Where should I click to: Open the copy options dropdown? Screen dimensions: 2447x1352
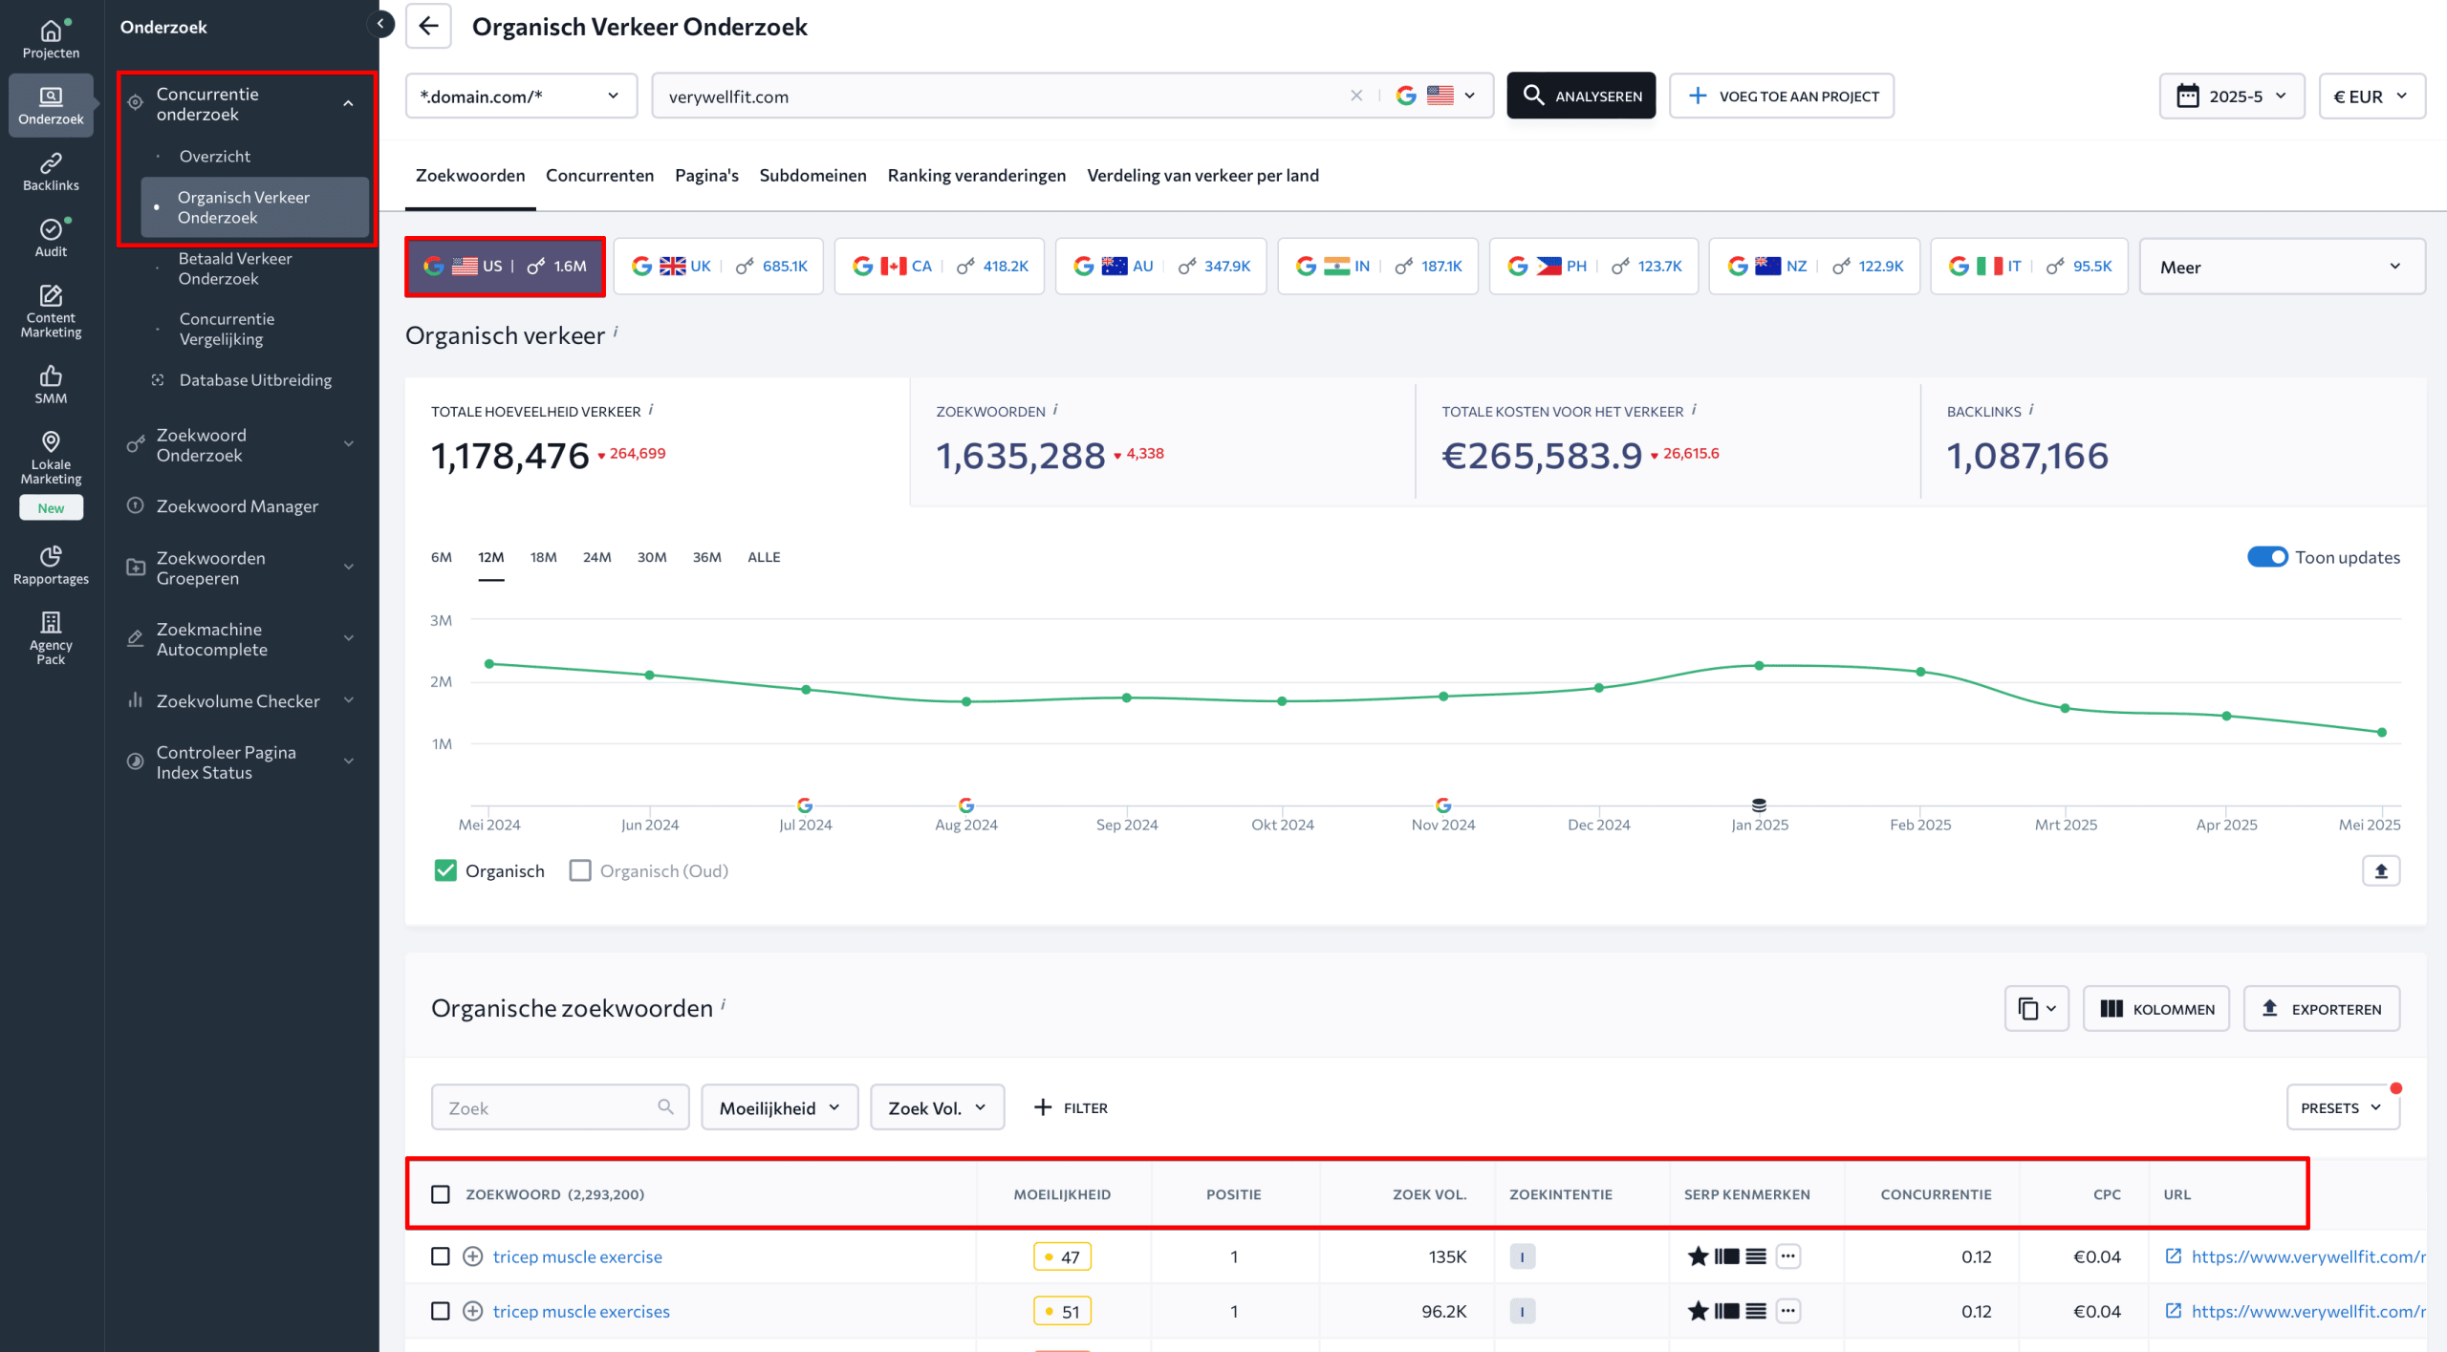pos(2037,1009)
